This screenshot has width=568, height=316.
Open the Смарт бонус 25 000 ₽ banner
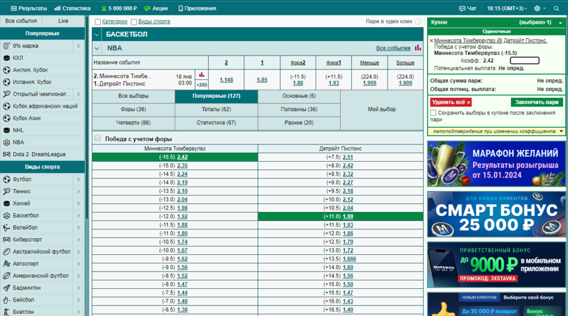coord(496,214)
